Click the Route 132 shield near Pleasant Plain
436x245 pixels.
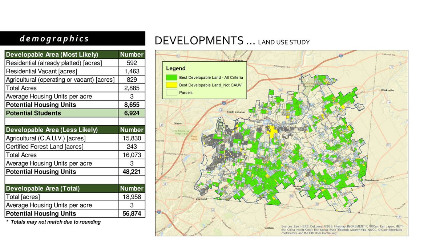(x=291, y=196)
